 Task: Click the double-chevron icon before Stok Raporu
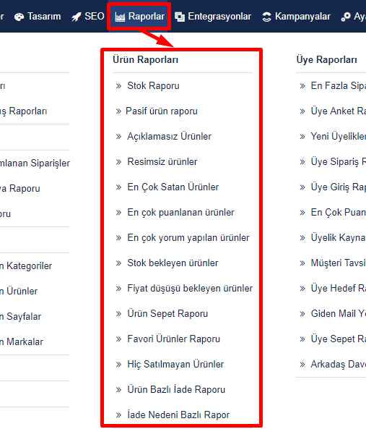[x=118, y=86]
